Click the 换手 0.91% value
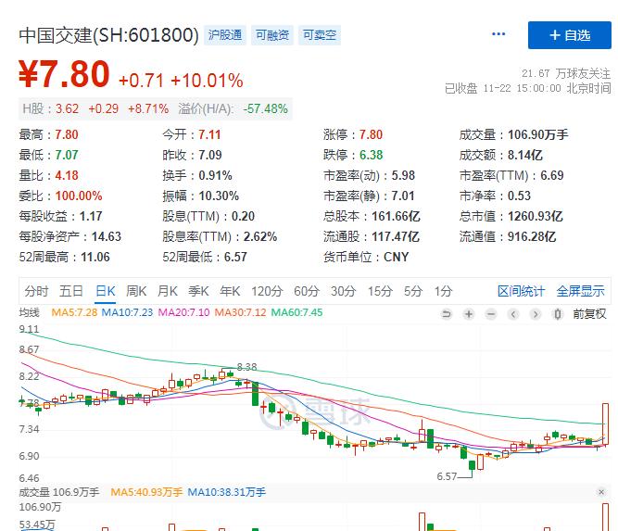 pyautogui.click(x=215, y=175)
